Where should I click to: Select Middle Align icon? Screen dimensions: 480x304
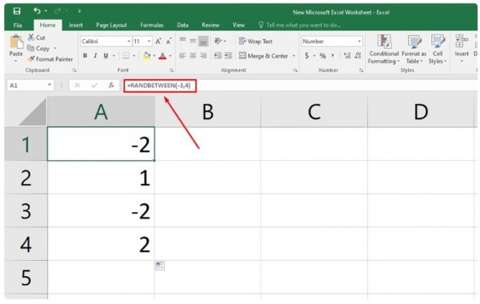193,41
